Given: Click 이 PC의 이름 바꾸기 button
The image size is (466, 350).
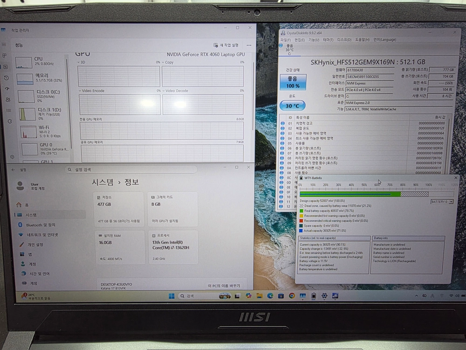Looking at the screenshot, I should (224, 286).
